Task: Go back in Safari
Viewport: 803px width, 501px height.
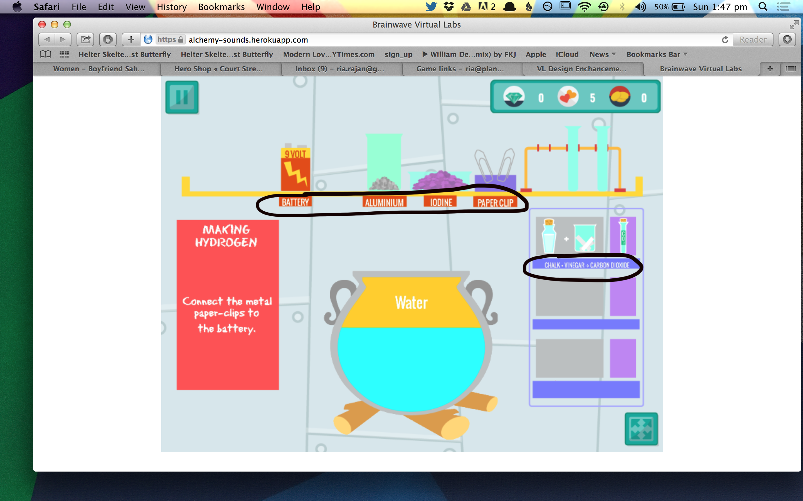Action: coord(47,39)
